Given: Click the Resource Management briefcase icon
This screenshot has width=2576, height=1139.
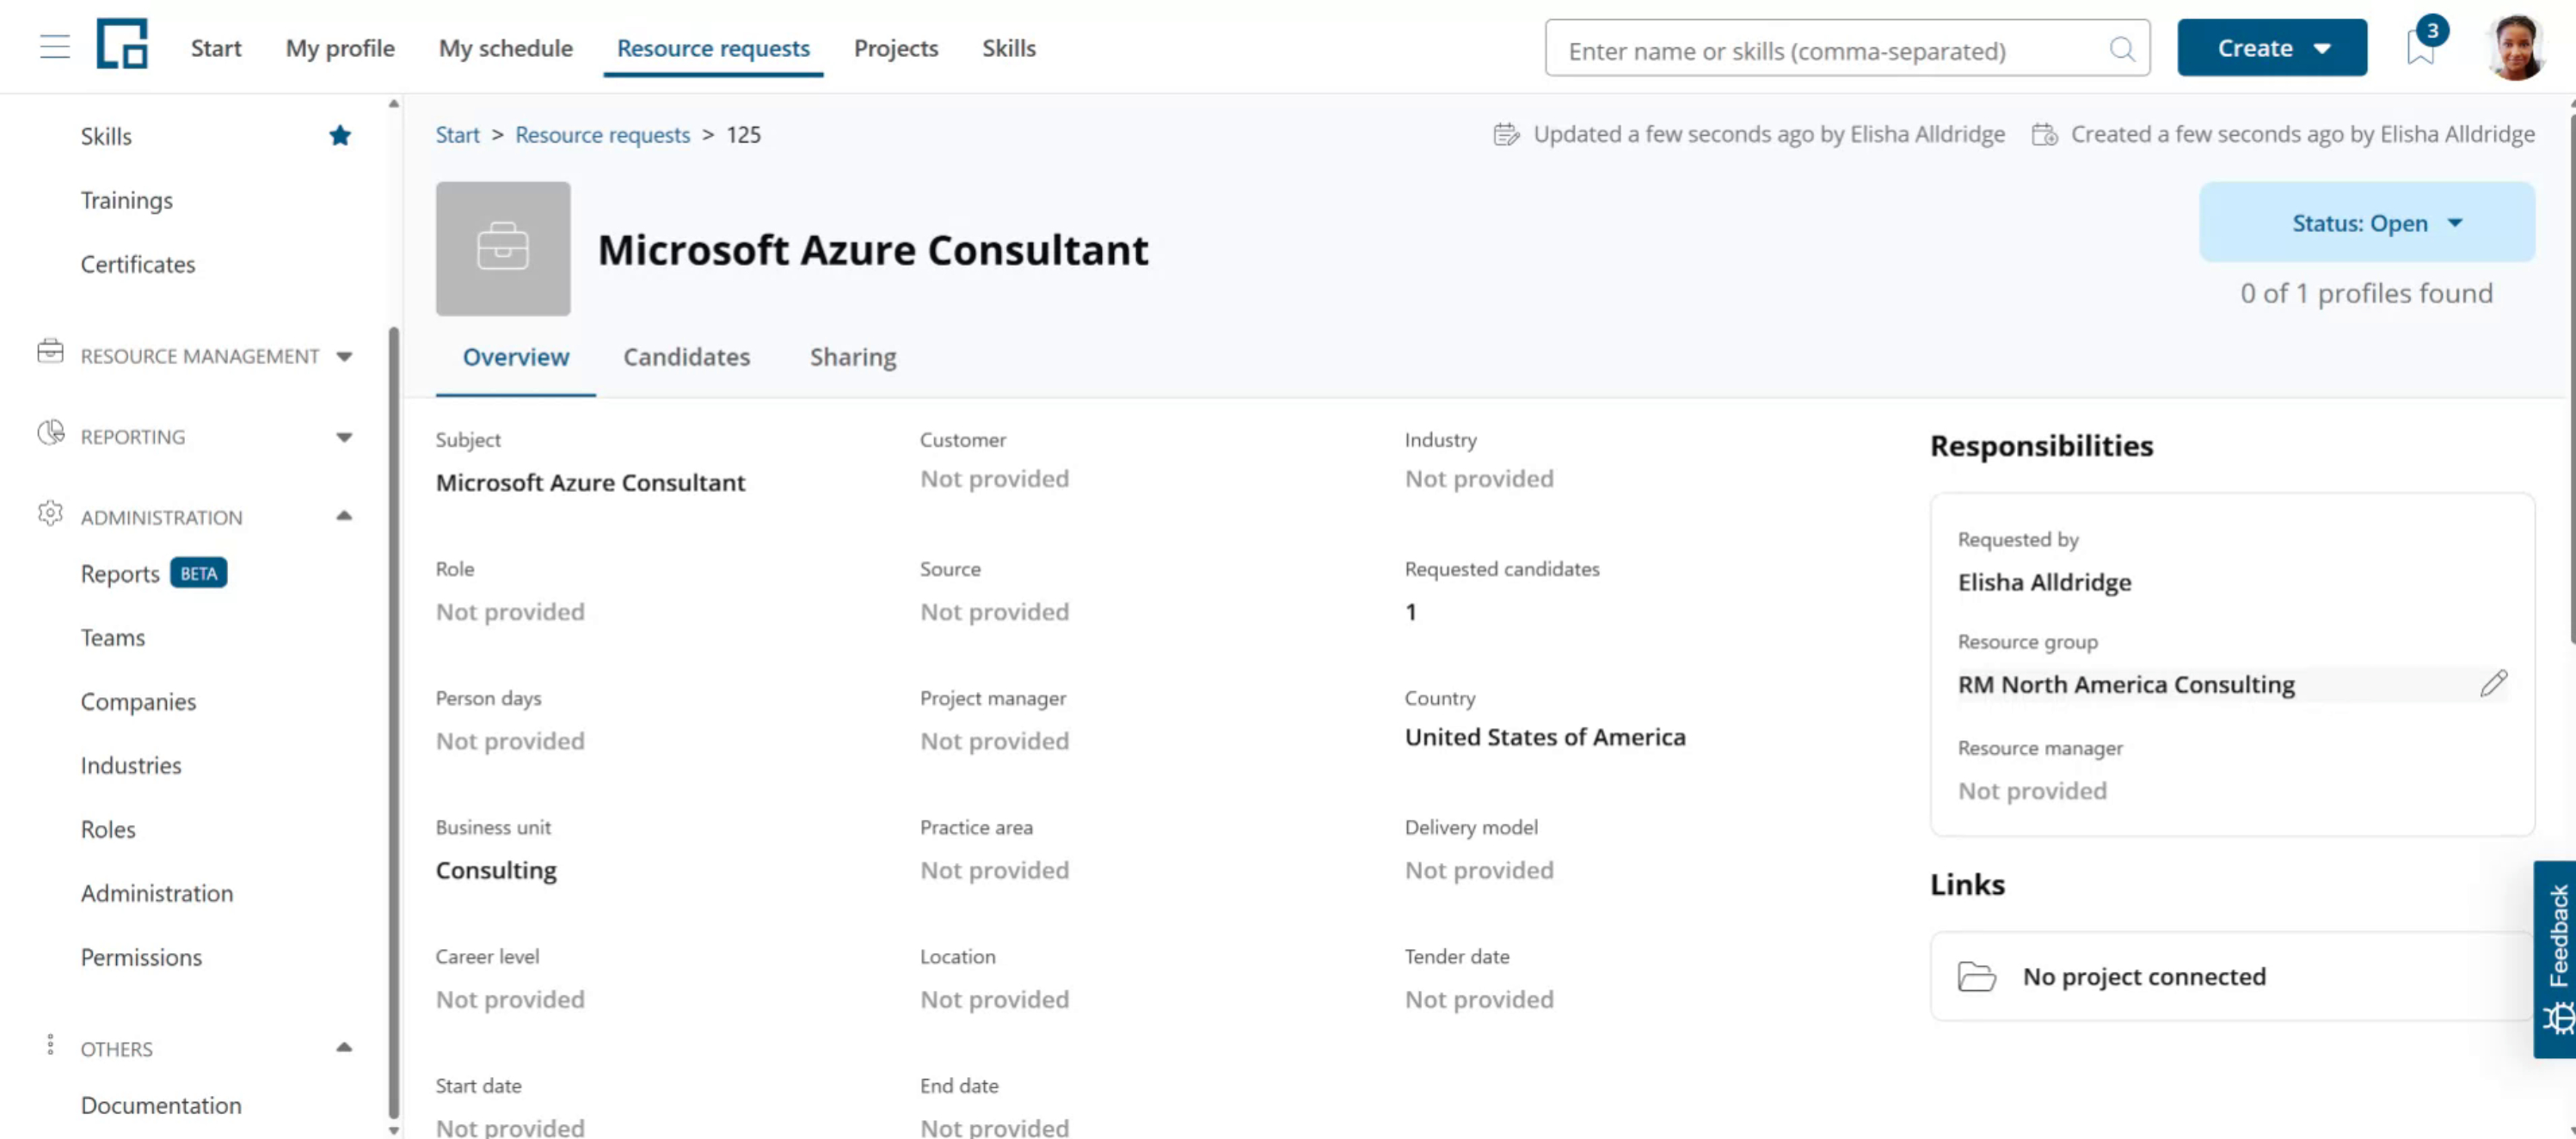Looking at the screenshot, I should tap(50, 352).
